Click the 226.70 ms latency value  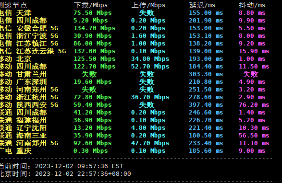coord(206,120)
